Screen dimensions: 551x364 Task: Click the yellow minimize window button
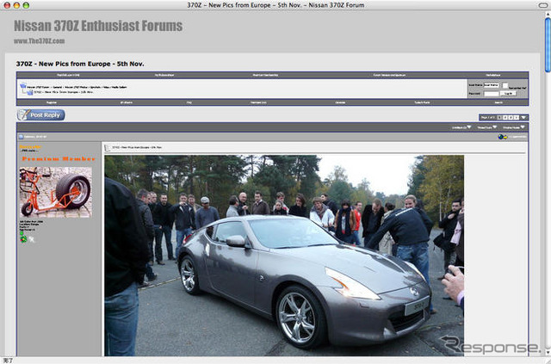(16, 5)
